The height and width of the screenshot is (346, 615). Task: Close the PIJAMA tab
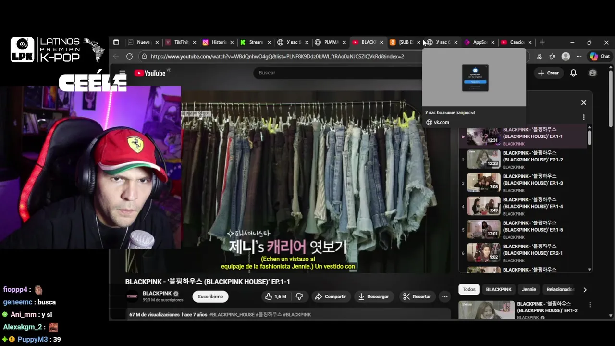(344, 42)
